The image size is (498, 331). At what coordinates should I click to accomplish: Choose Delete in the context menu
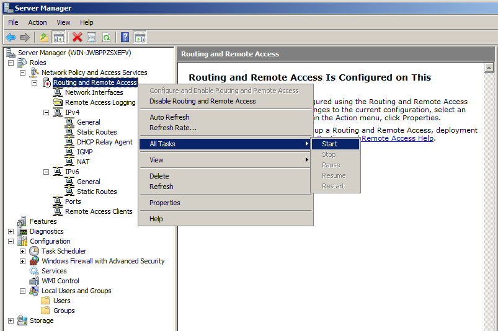[x=226, y=176]
